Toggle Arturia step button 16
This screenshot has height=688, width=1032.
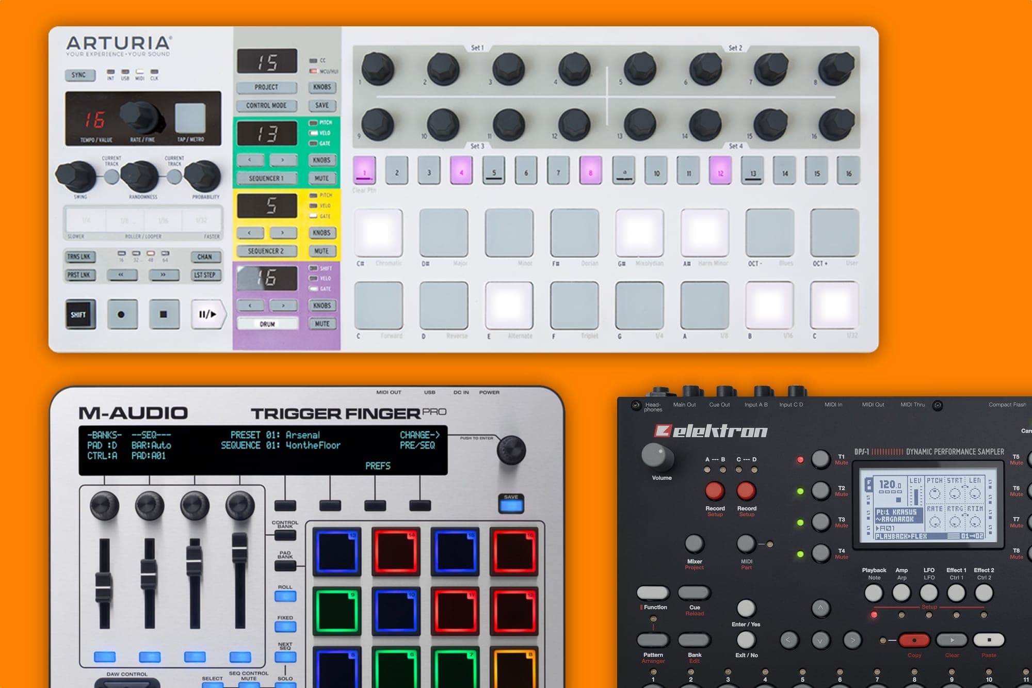[x=849, y=170]
